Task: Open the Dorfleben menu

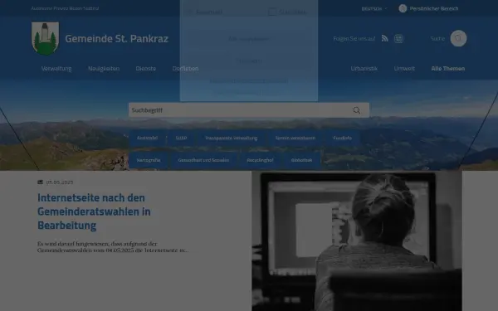Action: coord(185,69)
